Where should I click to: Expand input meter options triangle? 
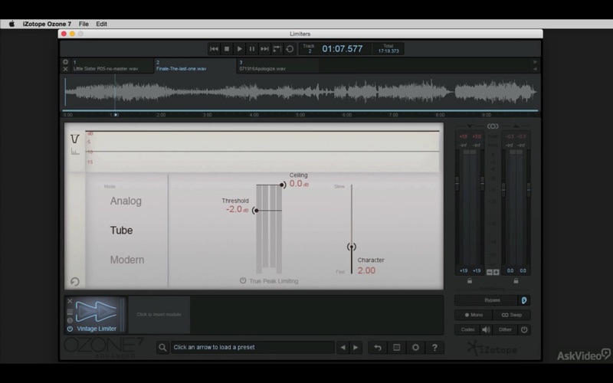pyautogui.click(x=470, y=126)
